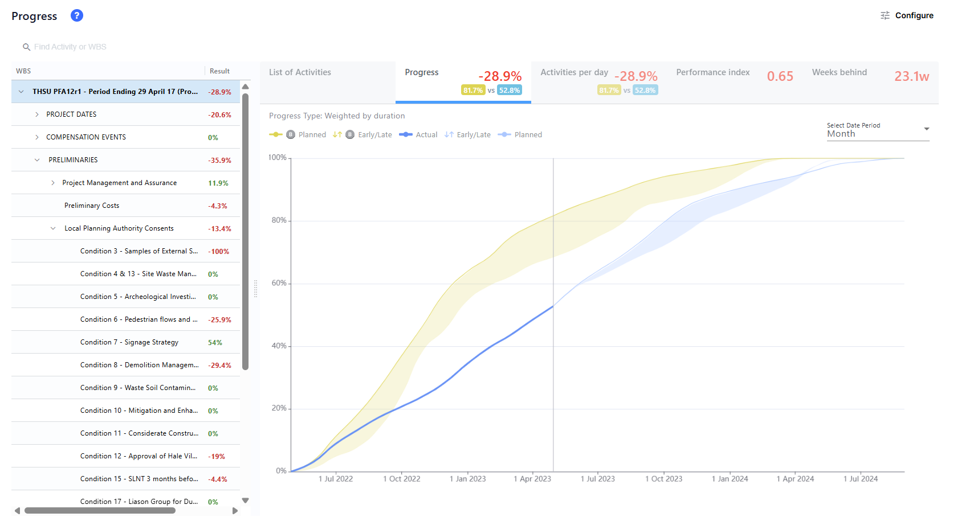
Task: Open the Performance index tab
Action: (x=712, y=72)
